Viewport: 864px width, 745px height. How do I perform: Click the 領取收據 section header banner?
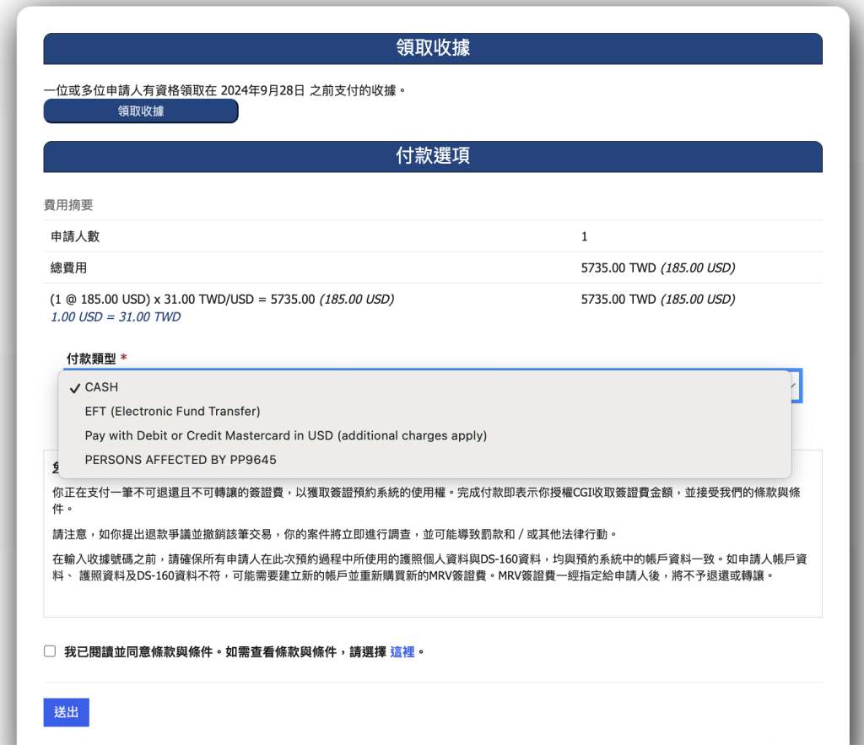(432, 48)
